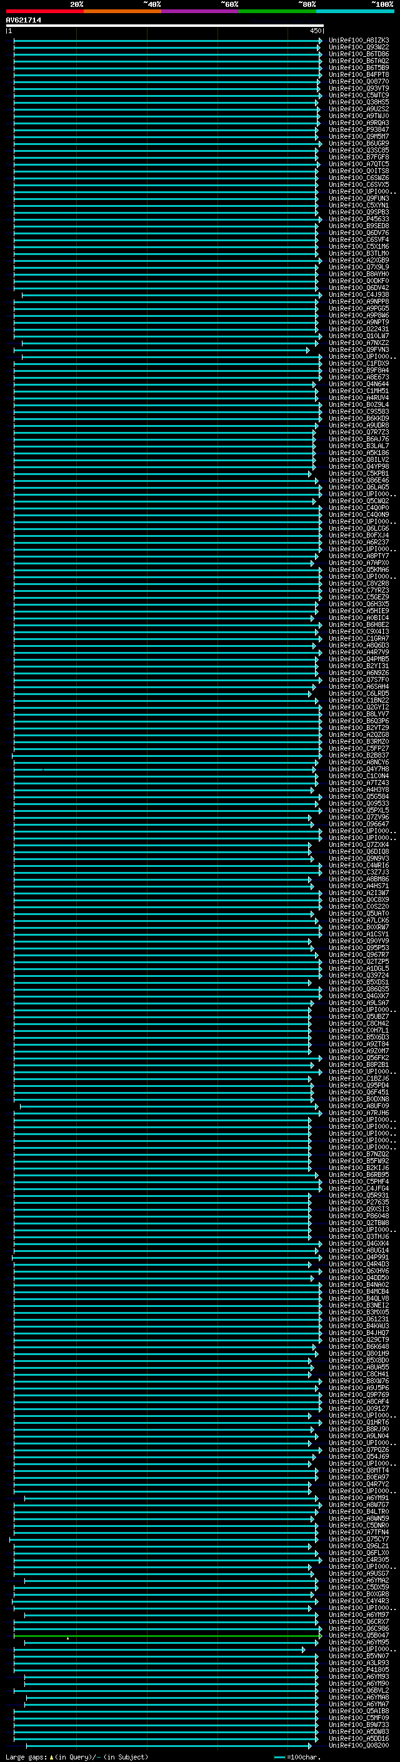400x1762 pixels.
Task: Click UniRef100_Q08770 in the hit list
Action: [358, 81]
